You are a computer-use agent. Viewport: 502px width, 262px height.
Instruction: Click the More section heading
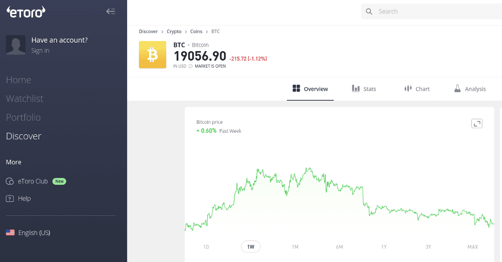(x=14, y=162)
